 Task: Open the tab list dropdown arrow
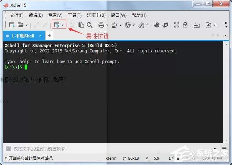(x=226, y=35)
